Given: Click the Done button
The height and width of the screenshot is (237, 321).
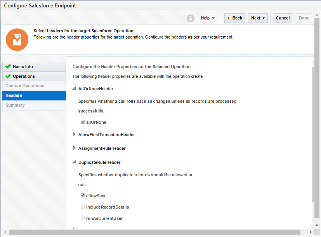Looking at the screenshot, I should [x=304, y=18].
